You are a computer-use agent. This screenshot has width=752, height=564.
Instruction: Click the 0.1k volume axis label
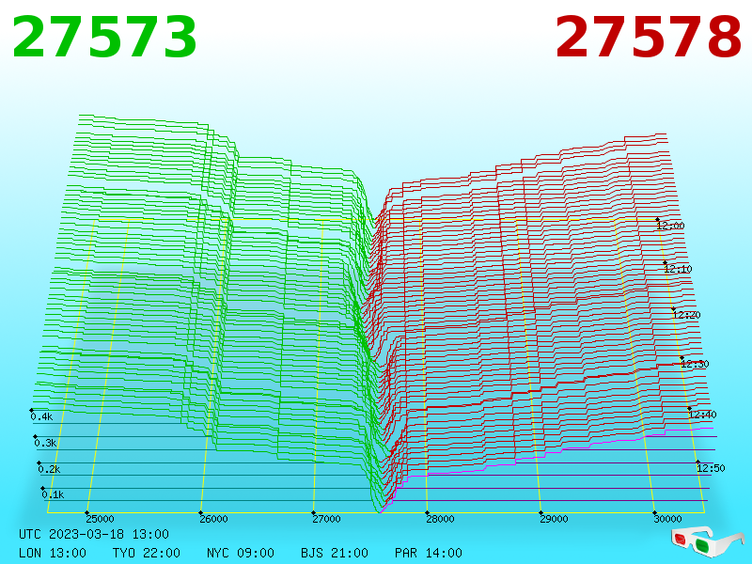tap(54, 494)
